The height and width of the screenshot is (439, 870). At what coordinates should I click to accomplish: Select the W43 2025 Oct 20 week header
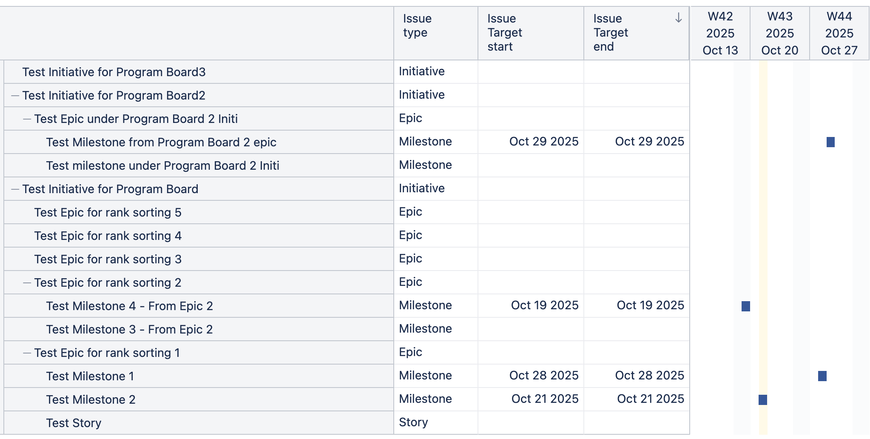pyautogui.click(x=779, y=34)
